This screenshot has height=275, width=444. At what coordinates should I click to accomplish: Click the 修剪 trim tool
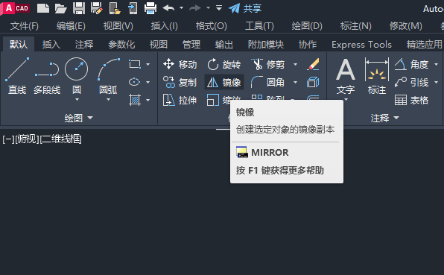pos(268,65)
